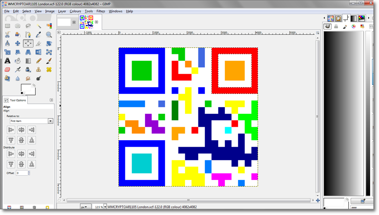This screenshot has height=215, width=379.
Task: Select the Cage Transform tool
Action: (49, 52)
